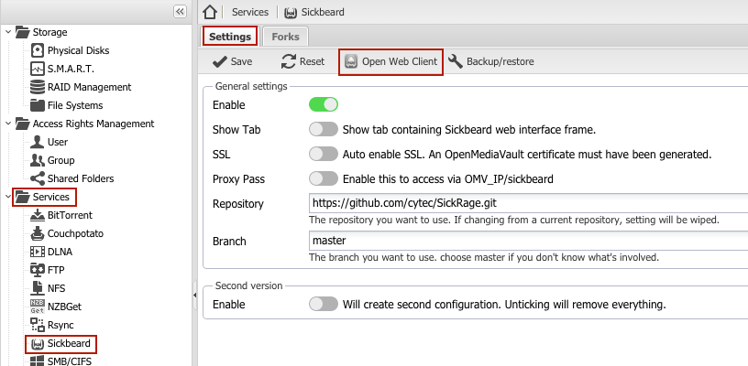The image size is (748, 366).
Task: Click the SMB/CIFS Windows icon
Action: 38,361
